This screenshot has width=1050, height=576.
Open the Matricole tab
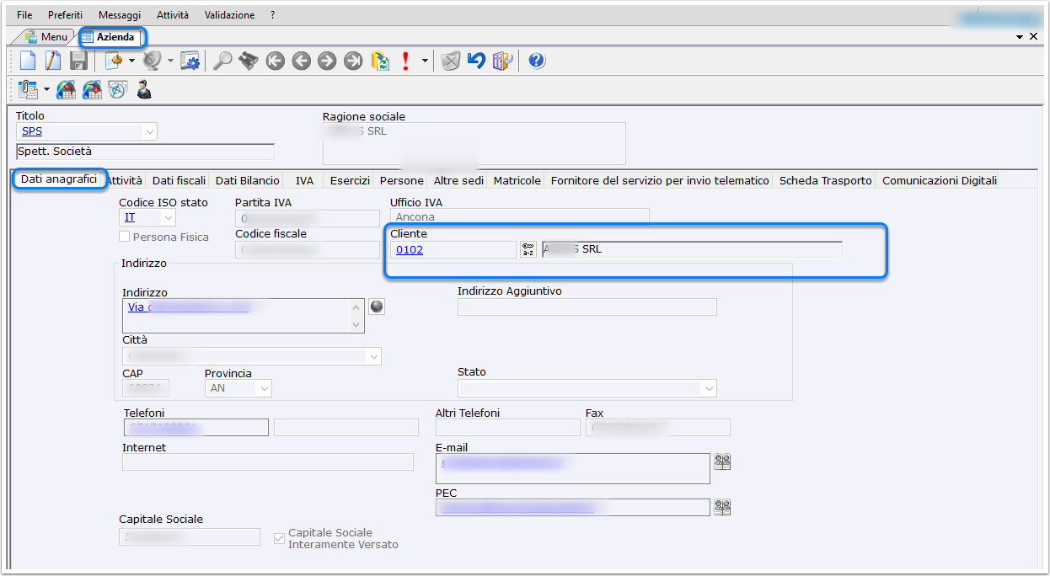(517, 180)
